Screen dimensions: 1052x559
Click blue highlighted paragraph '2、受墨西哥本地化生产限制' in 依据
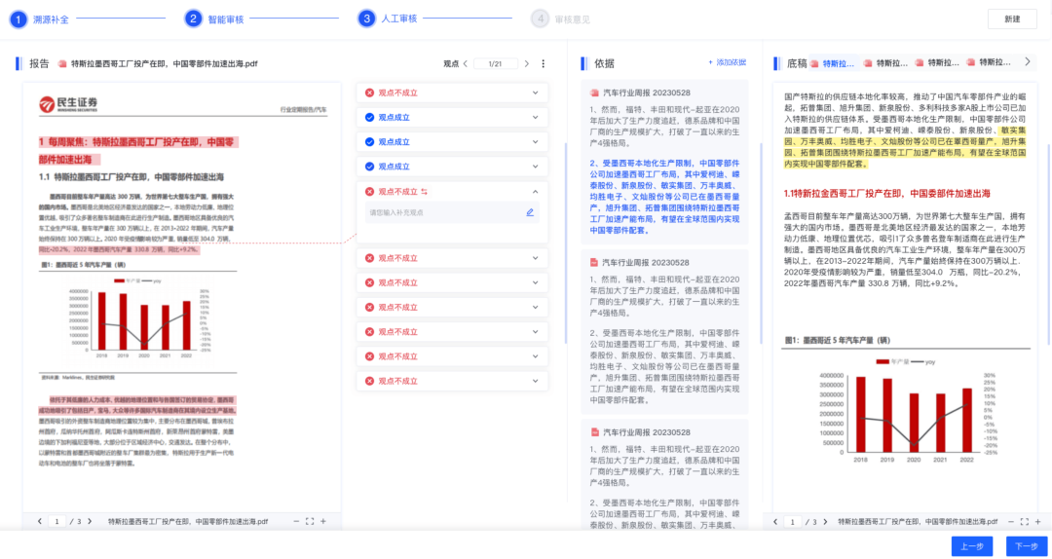click(665, 196)
